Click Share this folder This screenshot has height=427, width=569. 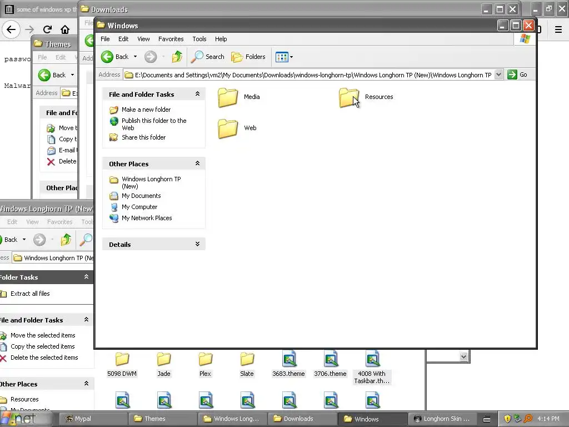tap(144, 137)
